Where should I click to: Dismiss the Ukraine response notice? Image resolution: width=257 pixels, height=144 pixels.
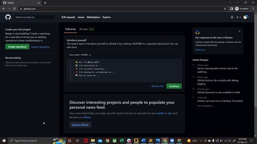tap(239, 31)
